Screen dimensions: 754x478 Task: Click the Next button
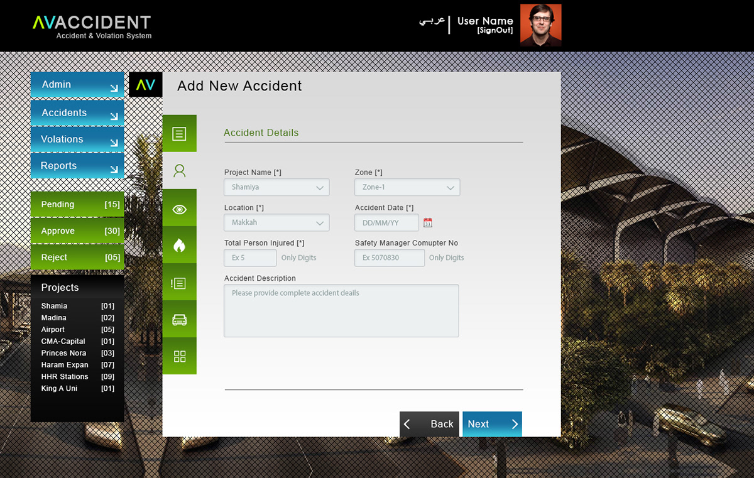coord(492,424)
